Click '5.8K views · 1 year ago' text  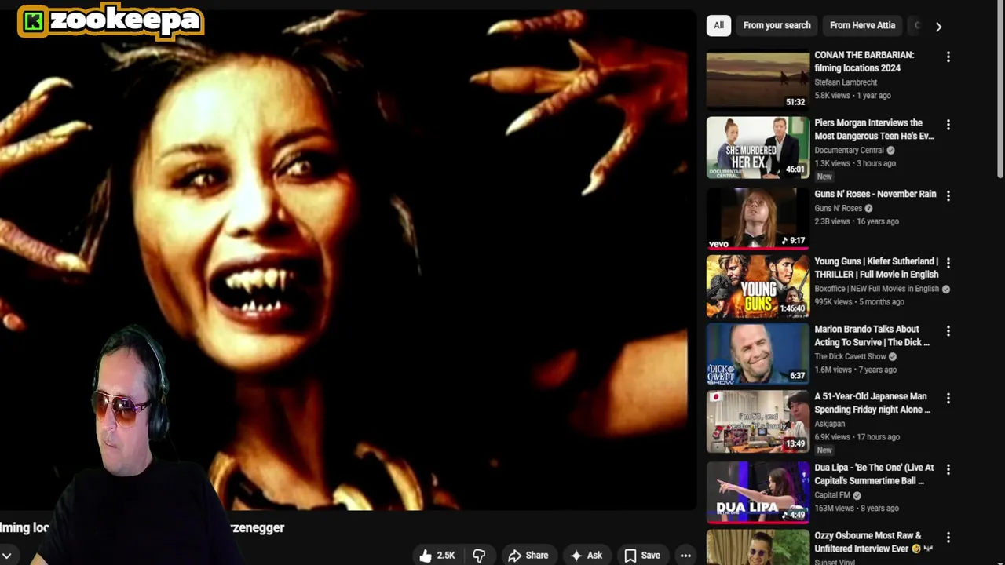tap(853, 96)
